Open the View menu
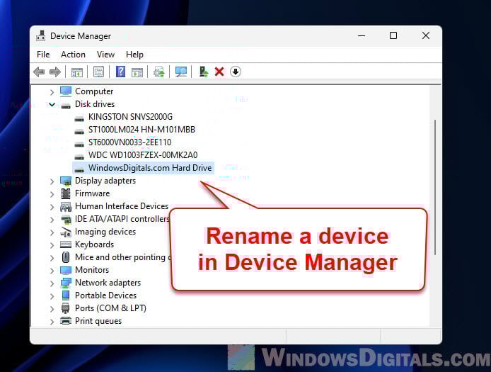 pos(105,55)
